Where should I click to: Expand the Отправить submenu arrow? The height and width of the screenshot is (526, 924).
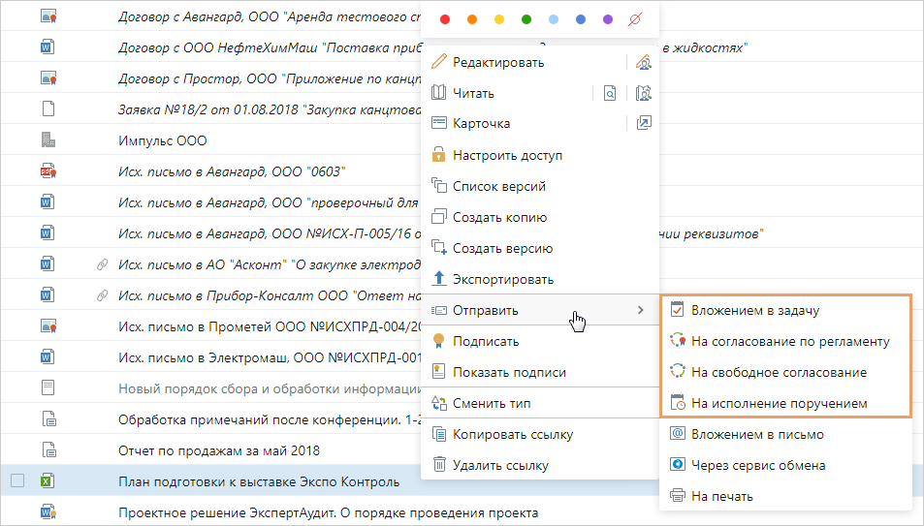point(640,310)
